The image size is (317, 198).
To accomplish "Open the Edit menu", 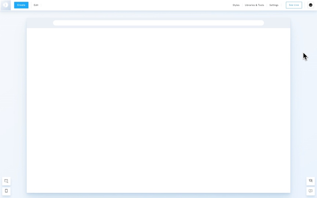I will 36,5.
